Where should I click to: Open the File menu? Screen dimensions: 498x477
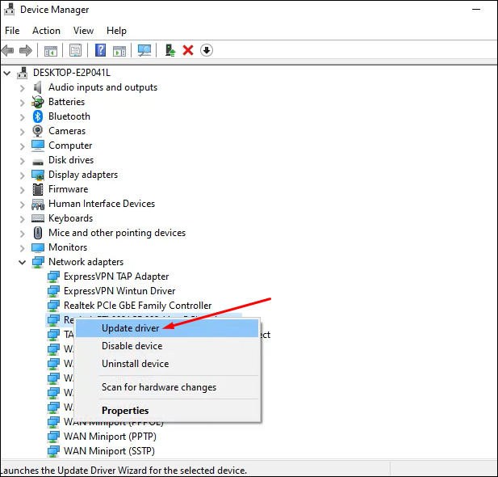(12, 31)
